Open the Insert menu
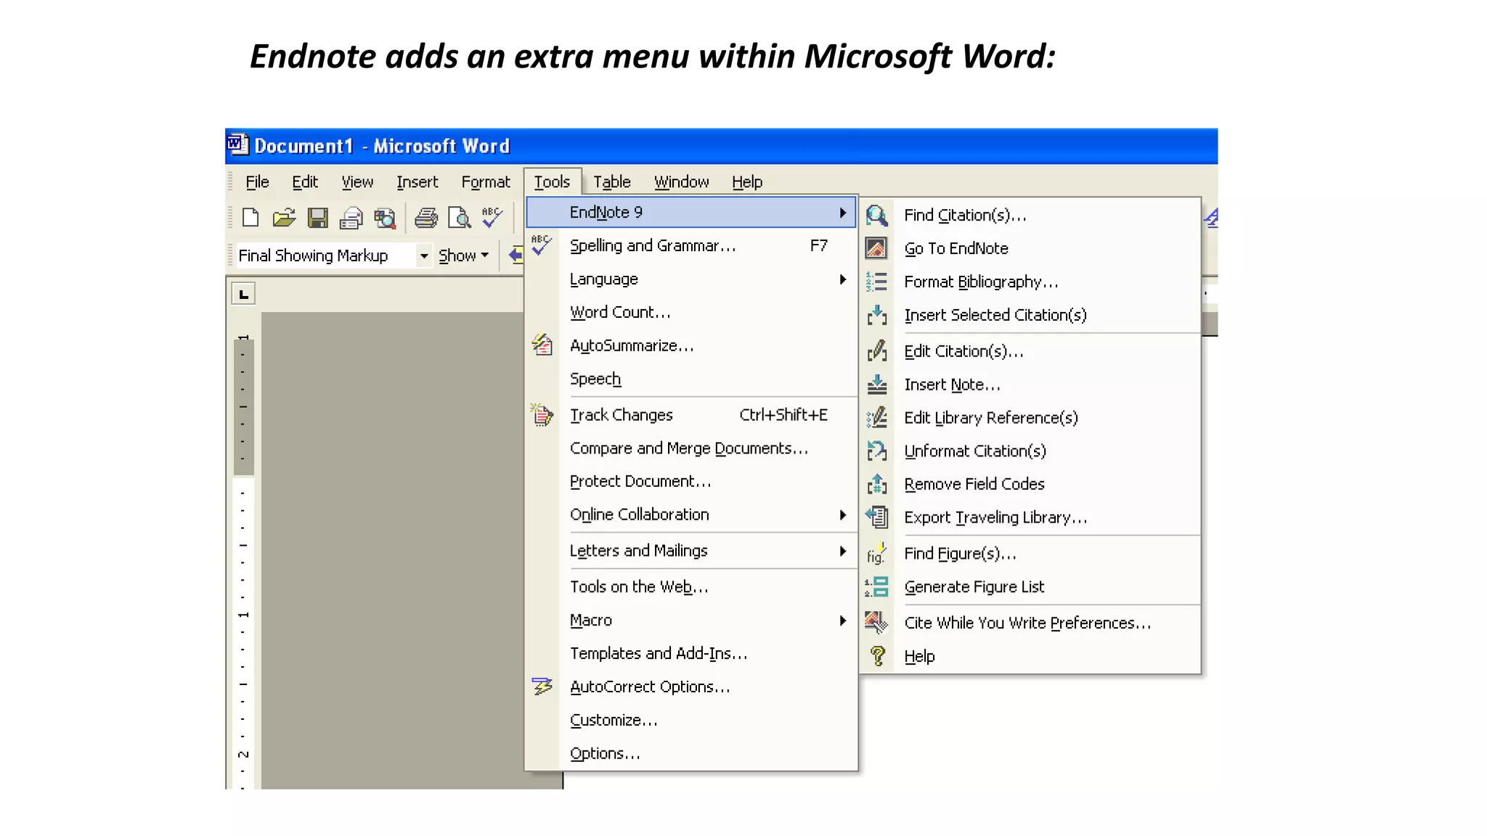 417,182
